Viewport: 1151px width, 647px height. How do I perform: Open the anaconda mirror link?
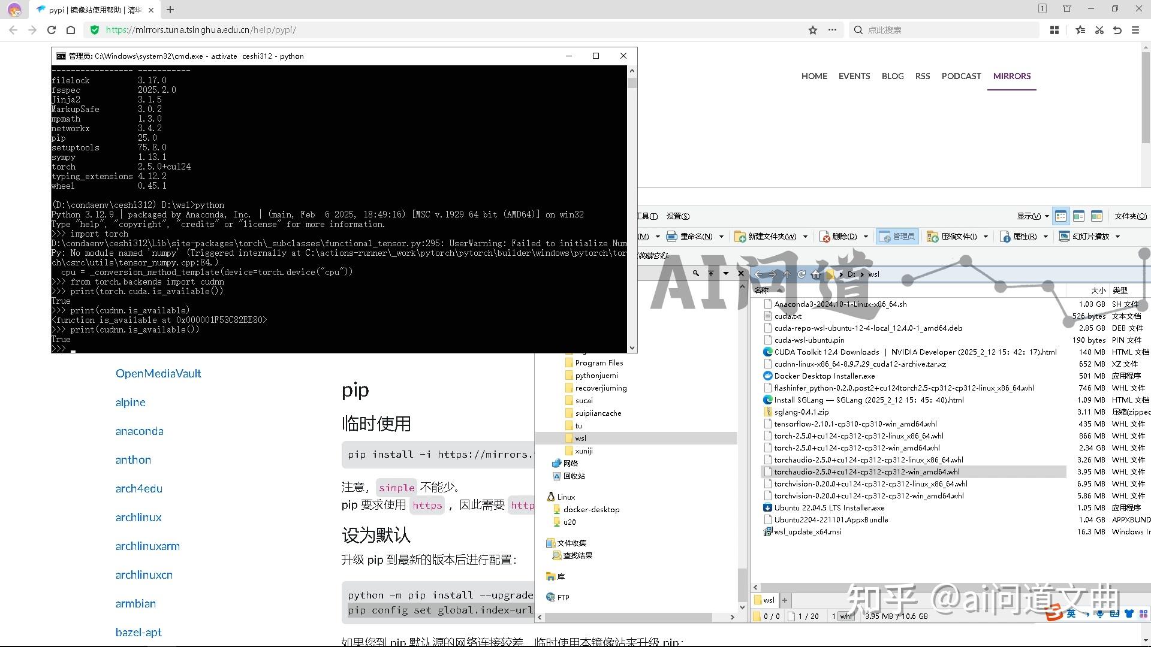coord(139,431)
